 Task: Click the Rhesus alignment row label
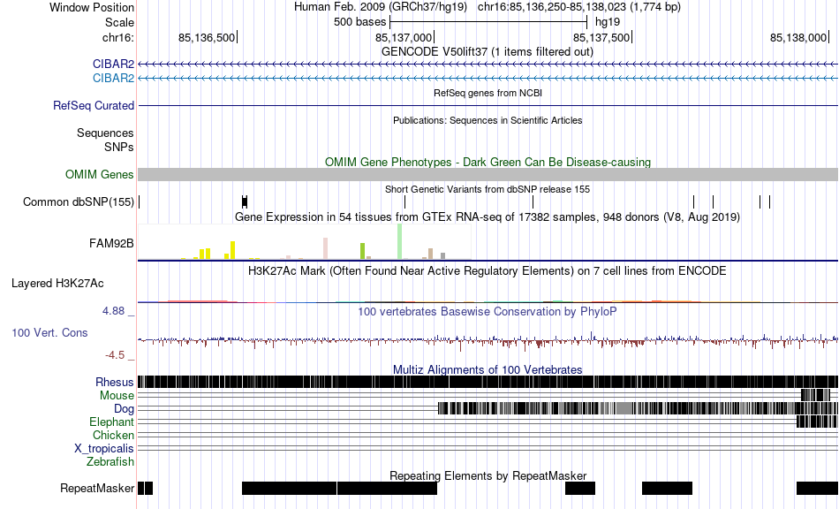click(x=115, y=382)
